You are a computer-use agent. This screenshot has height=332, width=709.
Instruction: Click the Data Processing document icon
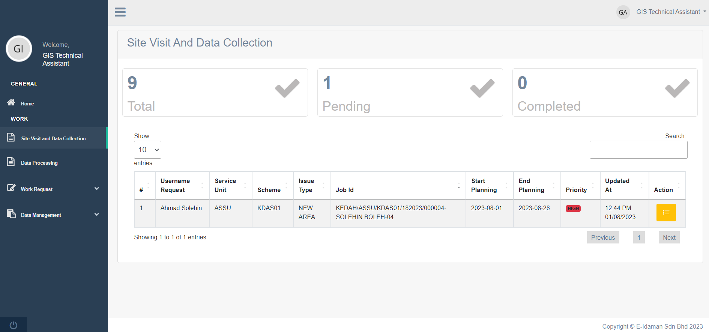[11, 162]
